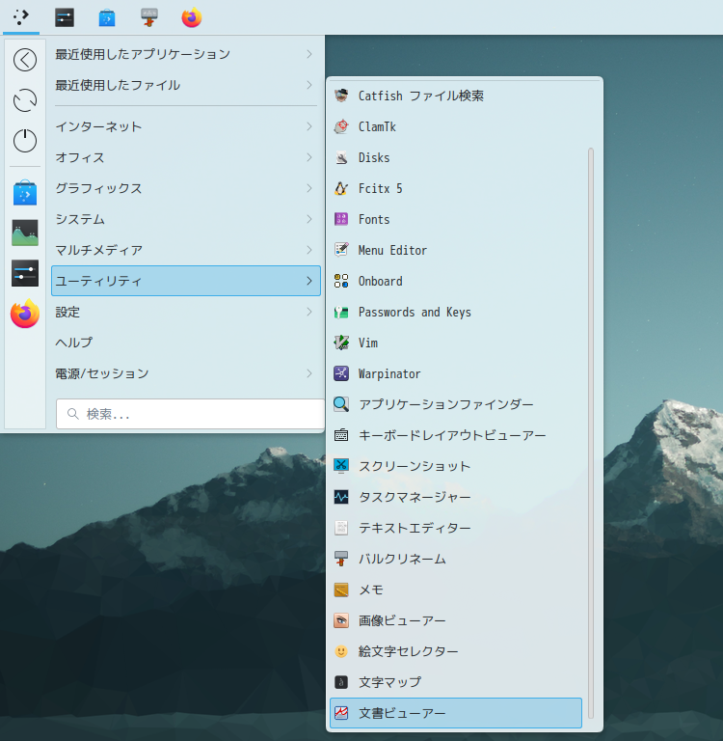Click the refresh arrows icon in the sidebar
Screen dimensions: 723x741
point(25,100)
